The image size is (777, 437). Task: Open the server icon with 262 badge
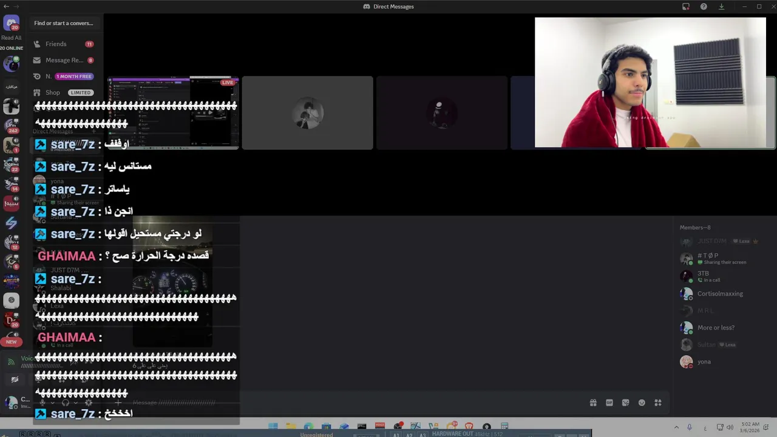[11, 125]
